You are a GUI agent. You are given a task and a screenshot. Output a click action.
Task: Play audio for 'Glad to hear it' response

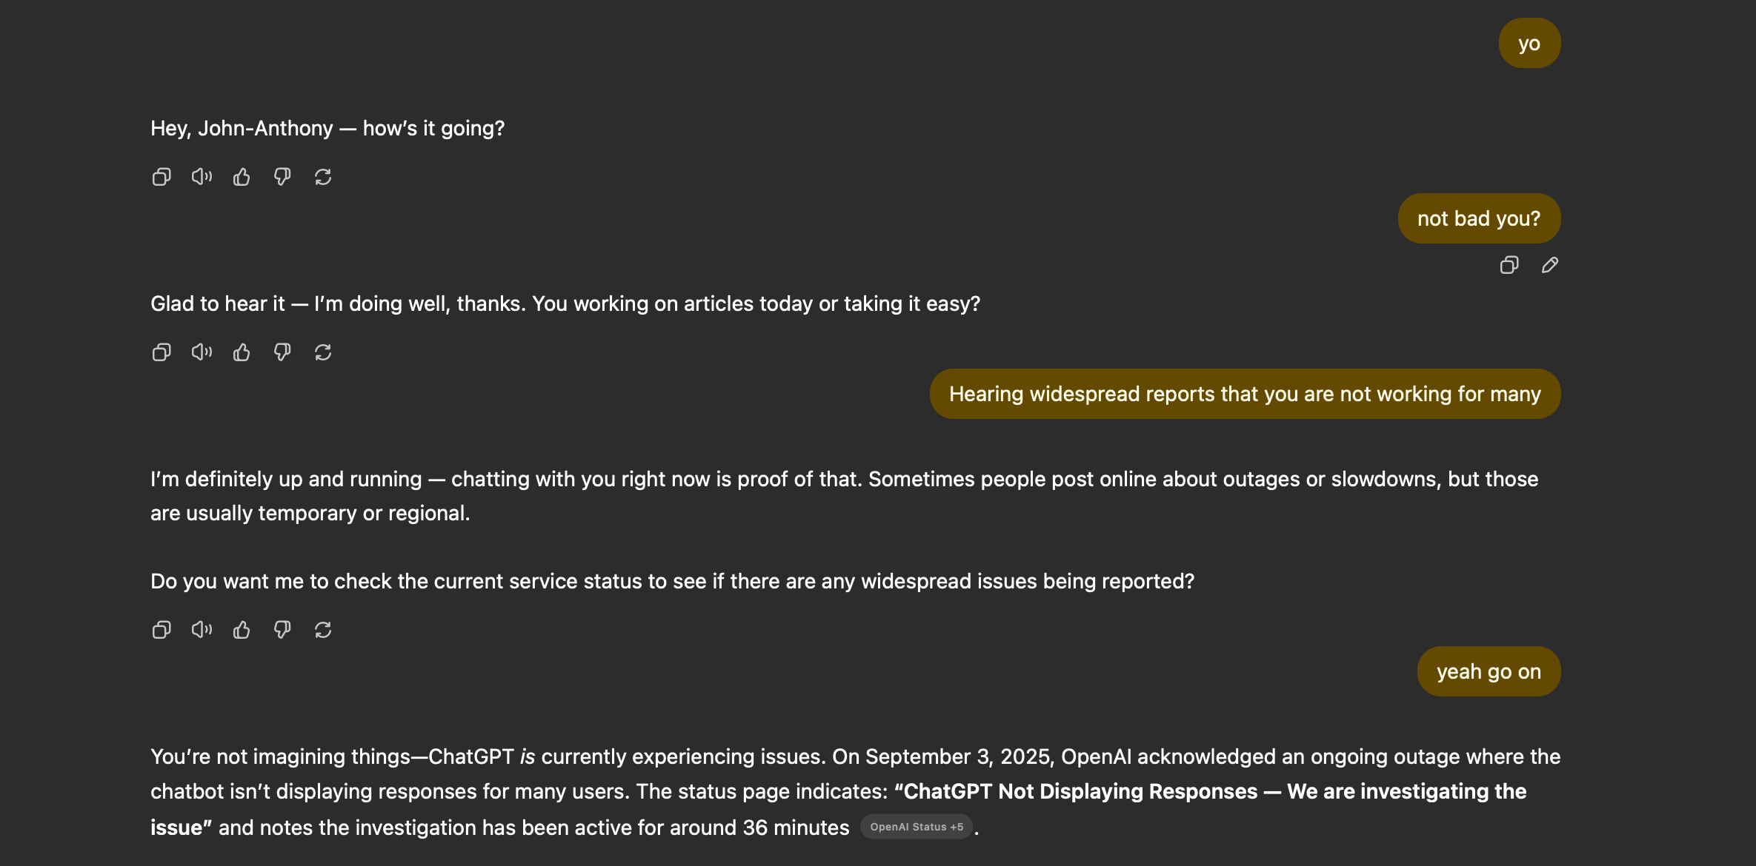pyautogui.click(x=202, y=352)
